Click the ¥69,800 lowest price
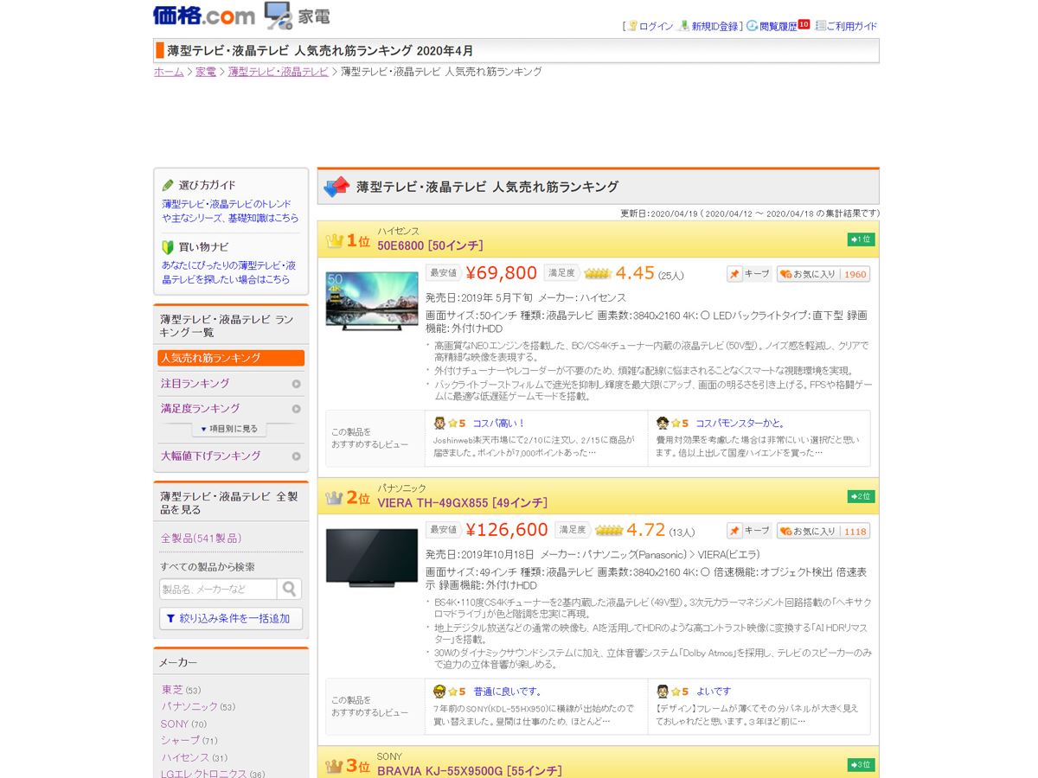The width and height of the screenshot is (1038, 778). (x=502, y=273)
